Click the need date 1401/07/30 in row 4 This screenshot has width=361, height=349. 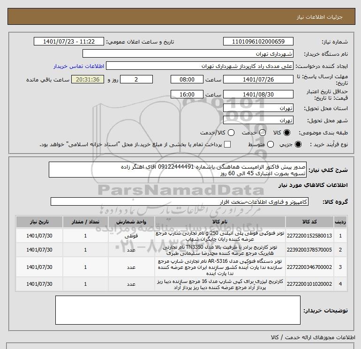(39, 284)
